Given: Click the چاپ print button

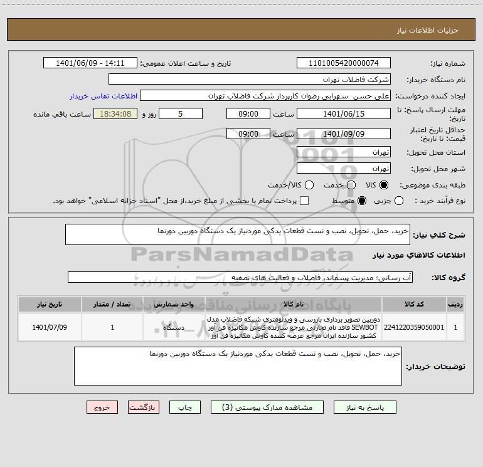Looking at the screenshot, I should 185,407.
